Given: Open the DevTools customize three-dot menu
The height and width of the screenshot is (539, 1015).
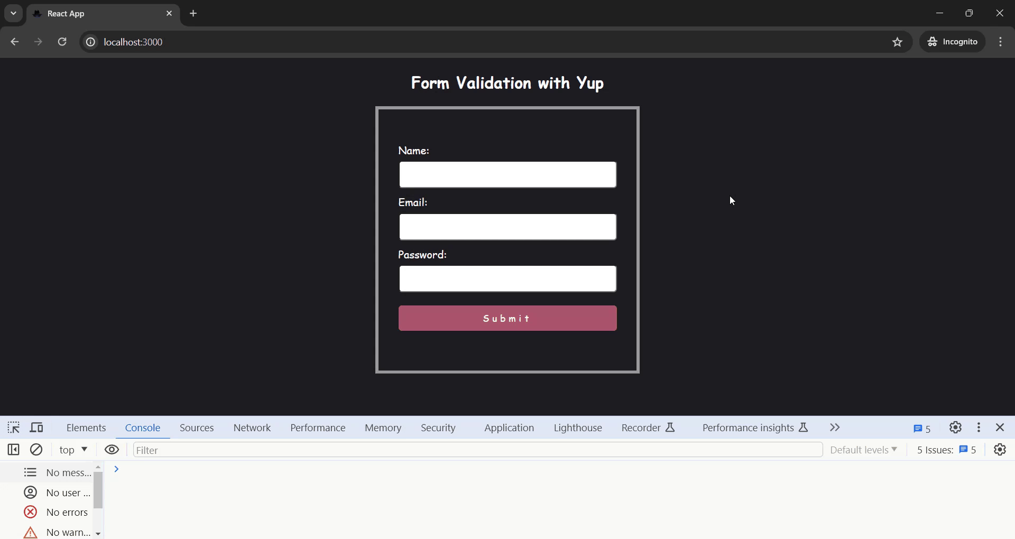Looking at the screenshot, I should click(x=979, y=428).
